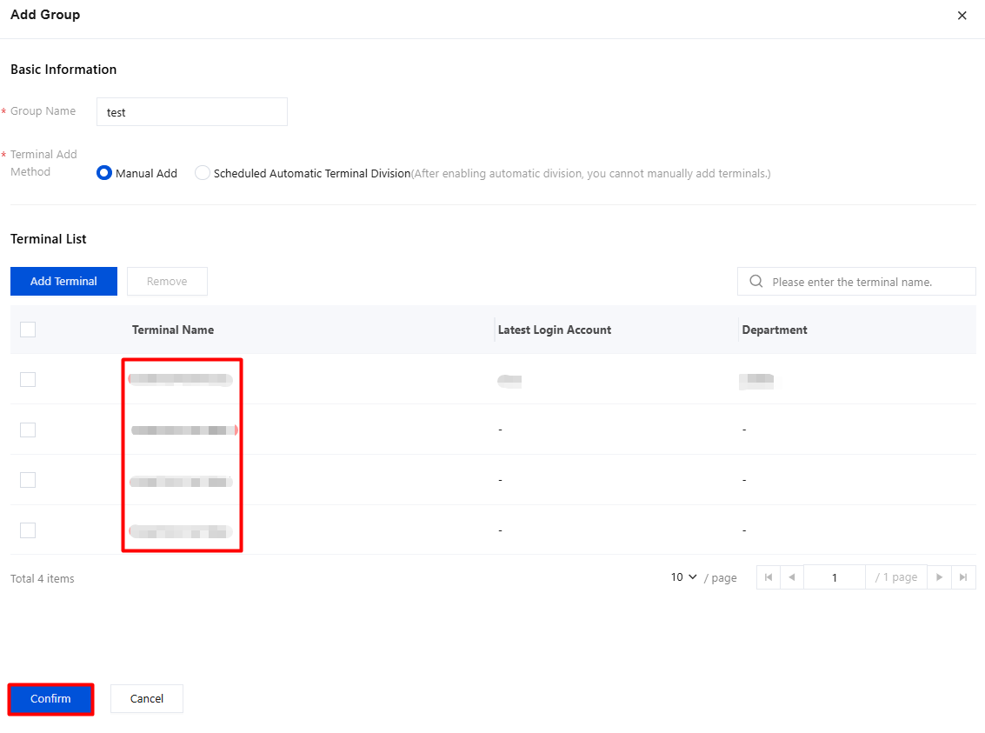The height and width of the screenshot is (733, 985).
Task: Check the second terminal row checkbox
Action: pyautogui.click(x=28, y=430)
